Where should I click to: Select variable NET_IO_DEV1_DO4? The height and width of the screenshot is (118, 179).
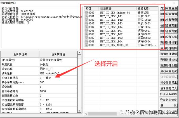111,41
